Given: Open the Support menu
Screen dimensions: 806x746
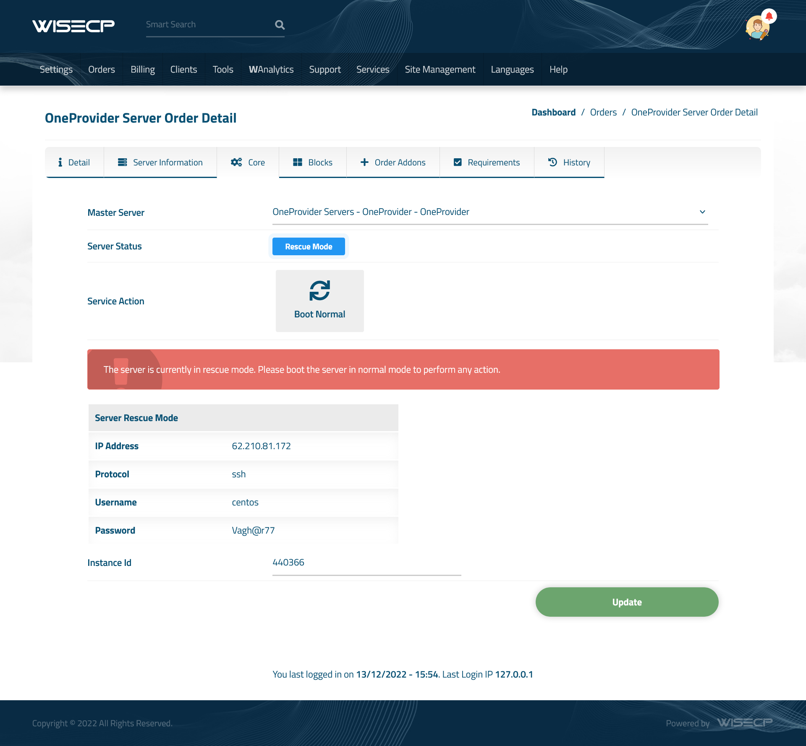Looking at the screenshot, I should pyautogui.click(x=325, y=70).
